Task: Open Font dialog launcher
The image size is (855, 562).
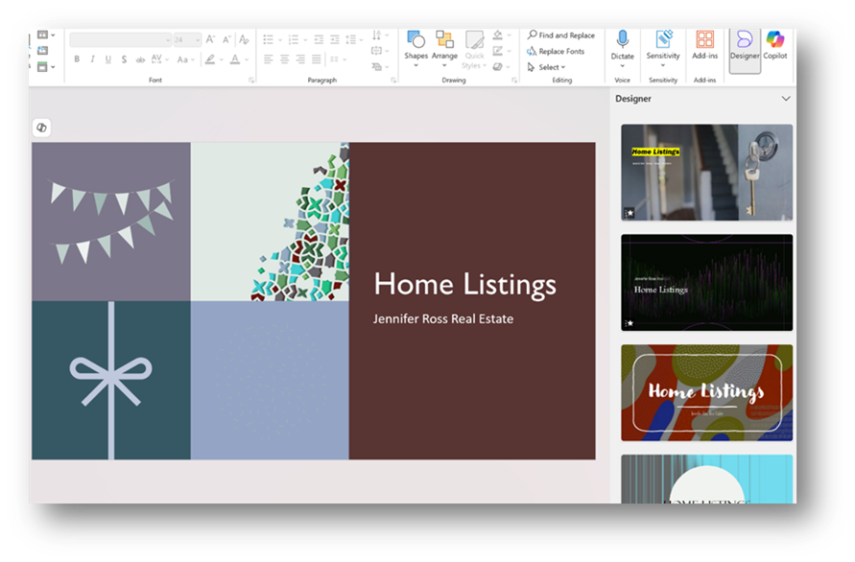Action: pos(251,81)
